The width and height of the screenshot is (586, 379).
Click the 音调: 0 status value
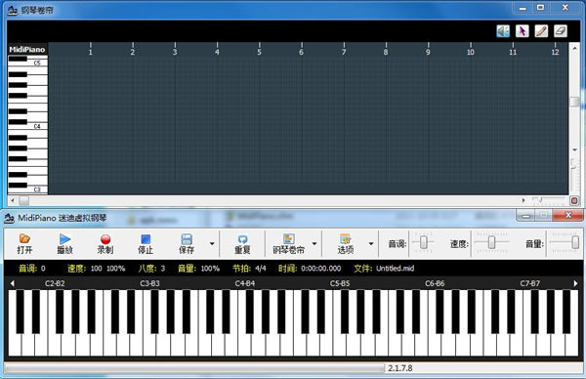32,269
